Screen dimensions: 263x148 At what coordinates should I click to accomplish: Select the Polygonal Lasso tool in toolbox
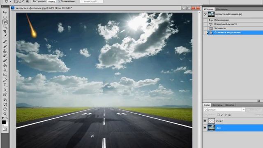(x=5, y=22)
